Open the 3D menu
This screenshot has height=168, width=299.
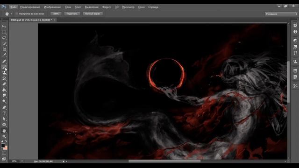click(x=117, y=7)
